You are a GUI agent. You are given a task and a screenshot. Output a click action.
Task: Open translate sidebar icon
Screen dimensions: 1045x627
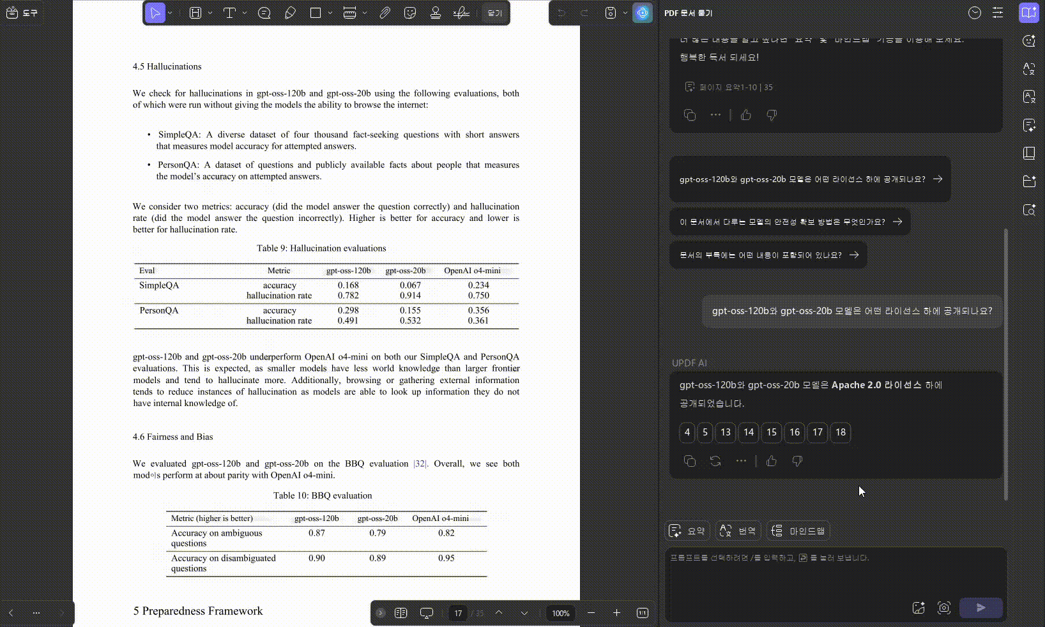(x=1029, y=69)
